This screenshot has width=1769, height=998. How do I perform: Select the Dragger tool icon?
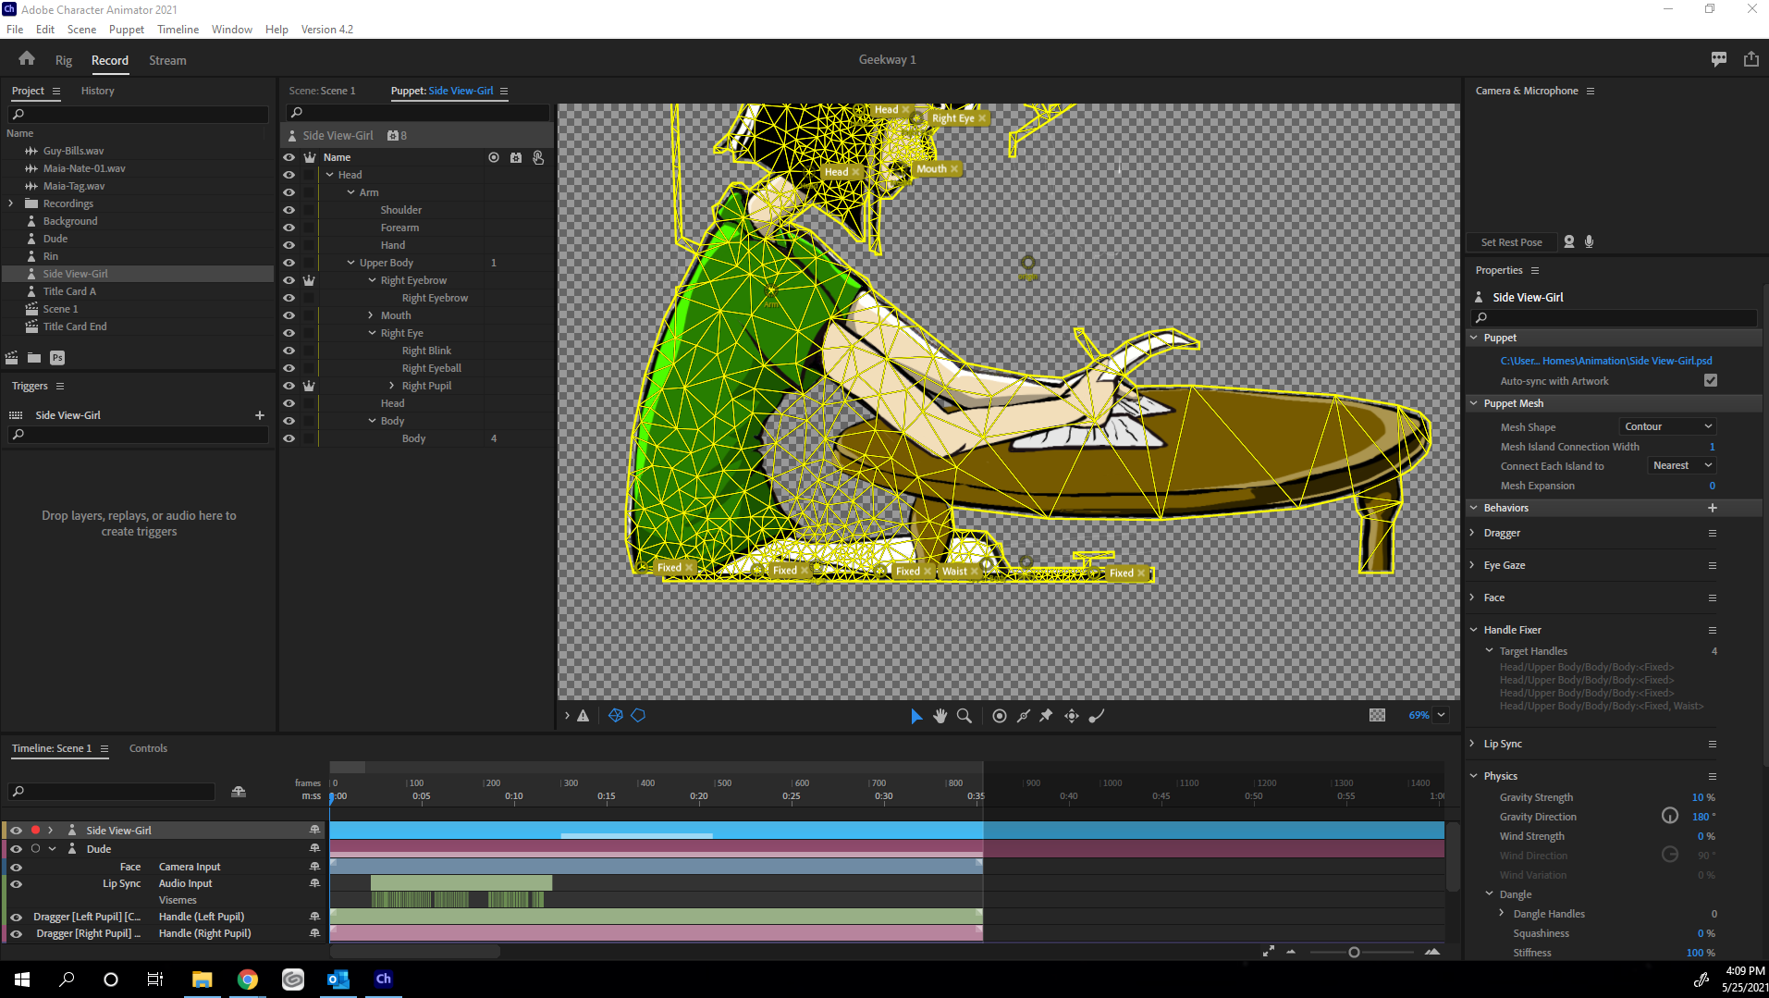(x=1072, y=716)
